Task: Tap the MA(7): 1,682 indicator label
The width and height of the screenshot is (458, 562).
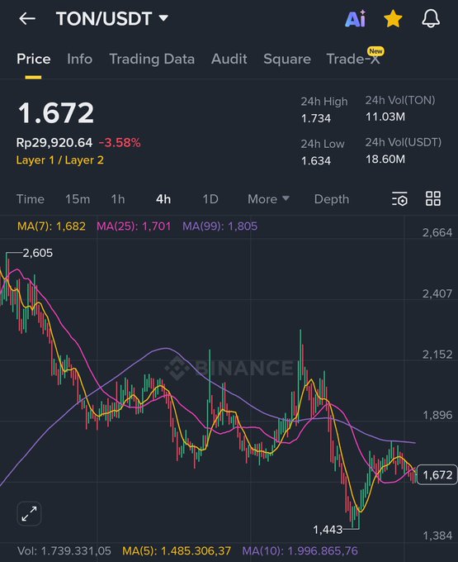Action: 51,226
